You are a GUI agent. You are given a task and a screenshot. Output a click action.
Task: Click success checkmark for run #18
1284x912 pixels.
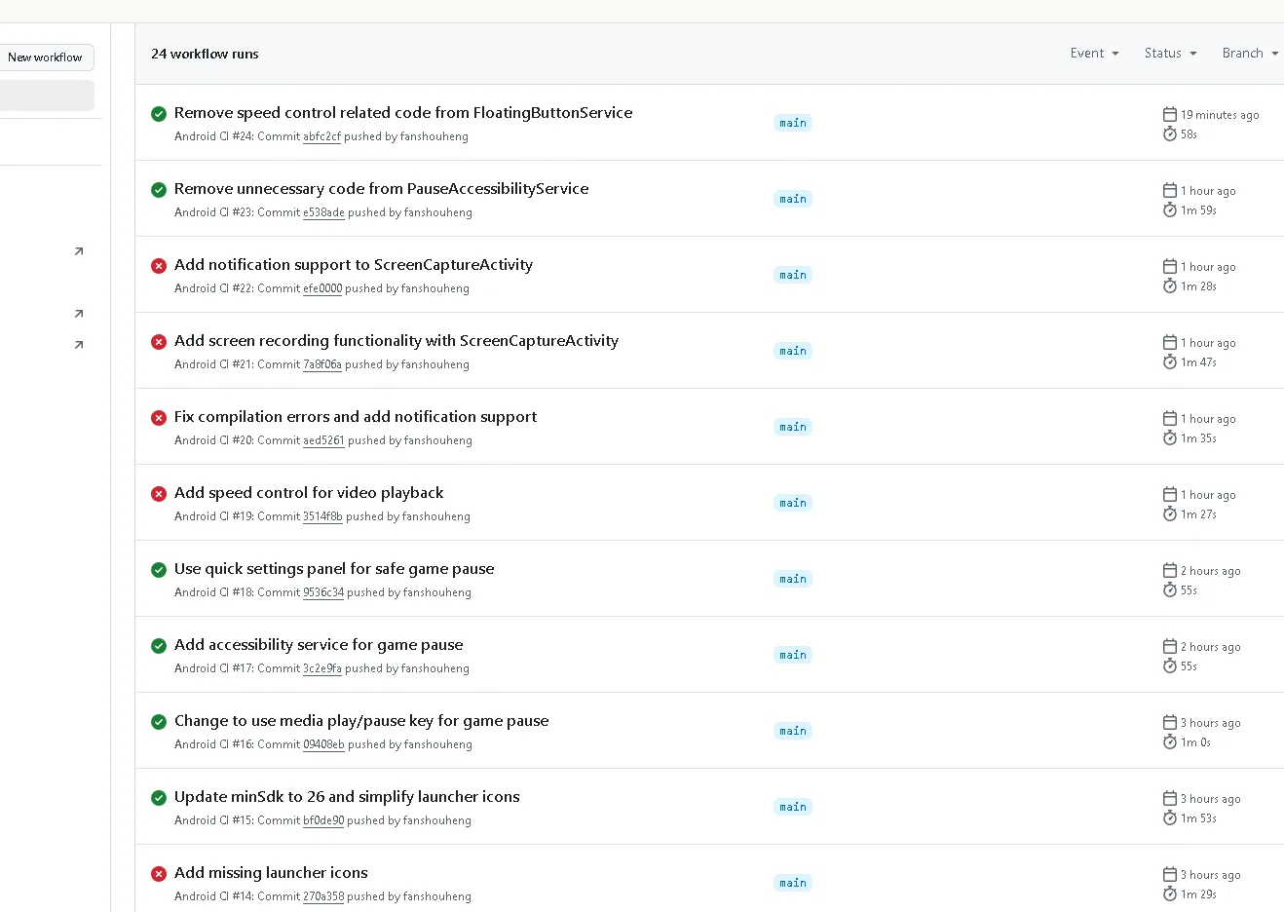click(x=159, y=570)
